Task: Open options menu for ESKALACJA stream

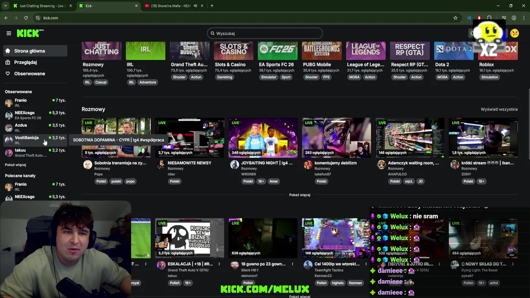Action: pos(219,264)
